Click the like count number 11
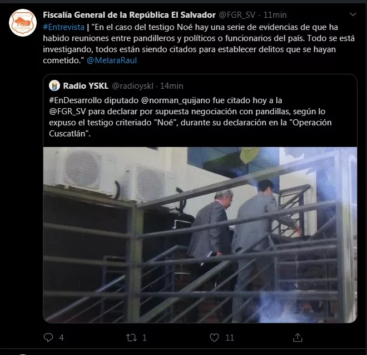The image size is (367, 355). click(x=230, y=338)
